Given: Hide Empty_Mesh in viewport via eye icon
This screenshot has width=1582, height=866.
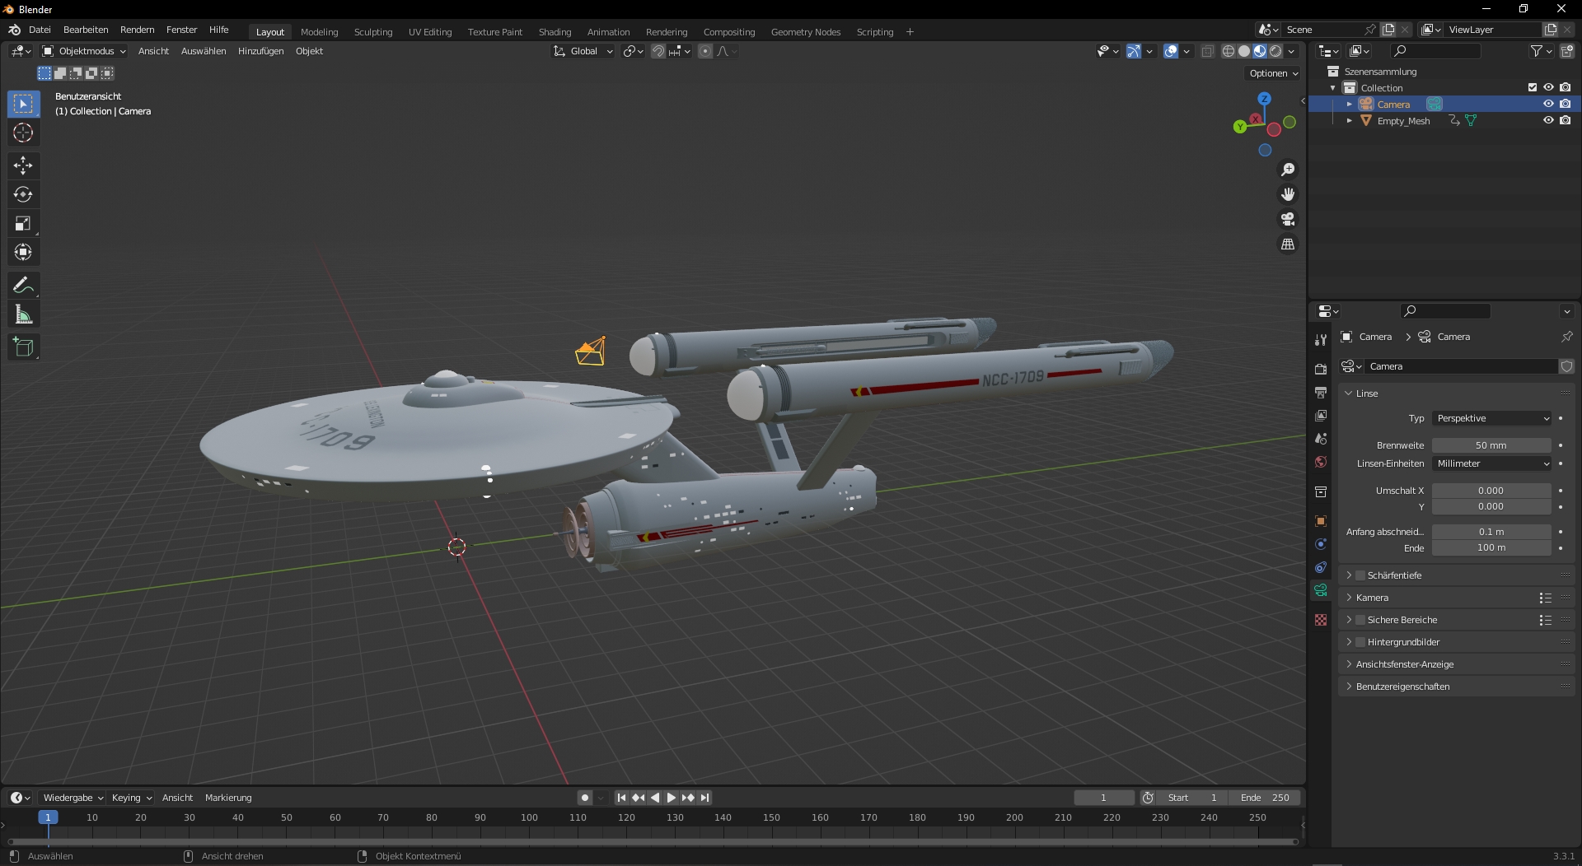Looking at the screenshot, I should pyautogui.click(x=1548, y=120).
